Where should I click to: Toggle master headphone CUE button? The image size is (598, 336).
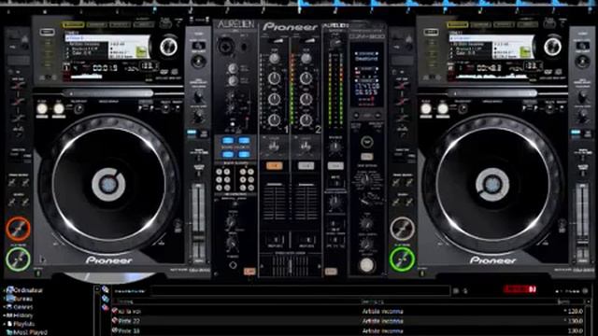click(x=335, y=166)
